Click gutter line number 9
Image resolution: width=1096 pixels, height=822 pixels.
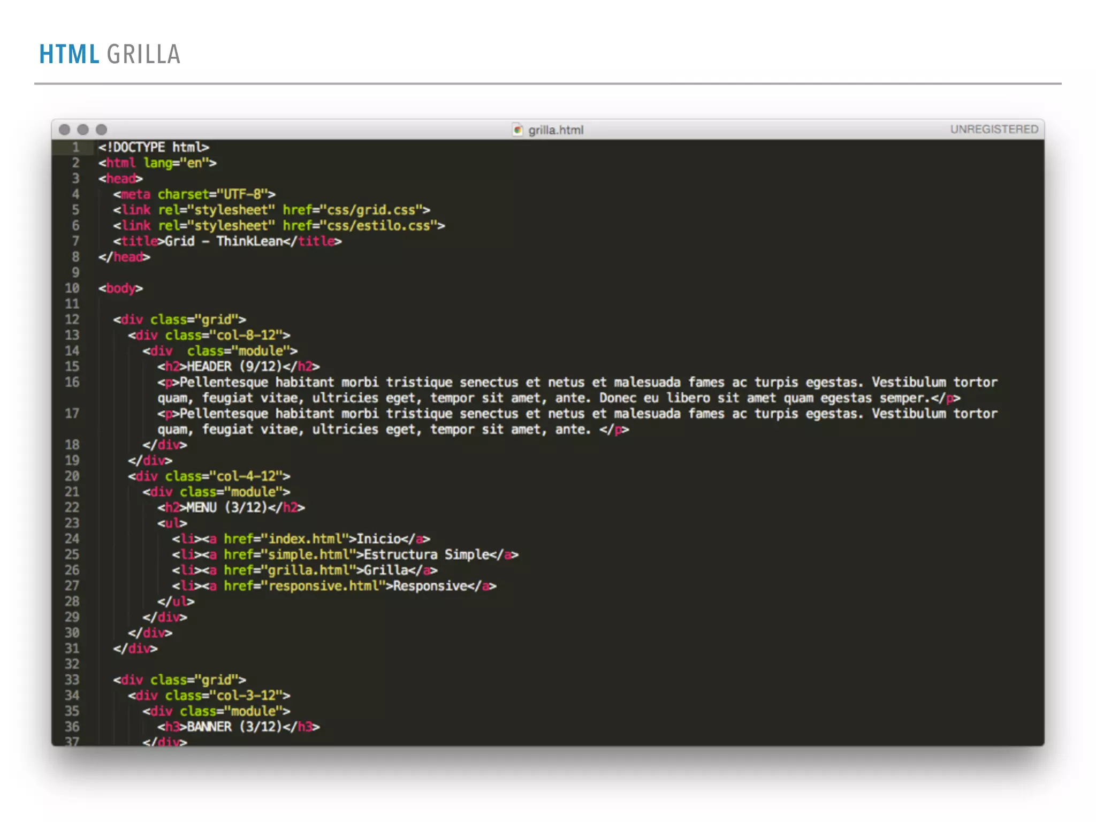(75, 273)
